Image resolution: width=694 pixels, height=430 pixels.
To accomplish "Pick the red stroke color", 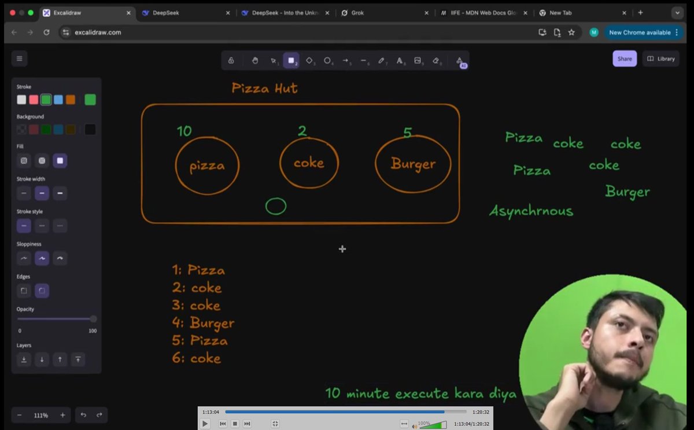I will point(34,100).
